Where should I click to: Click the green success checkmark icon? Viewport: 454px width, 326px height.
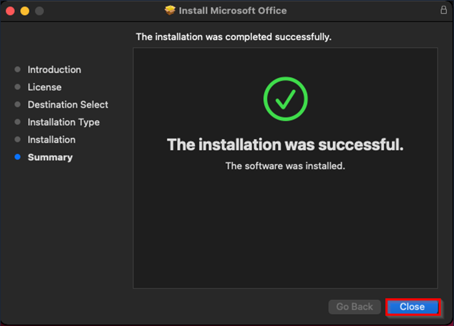coord(285,98)
